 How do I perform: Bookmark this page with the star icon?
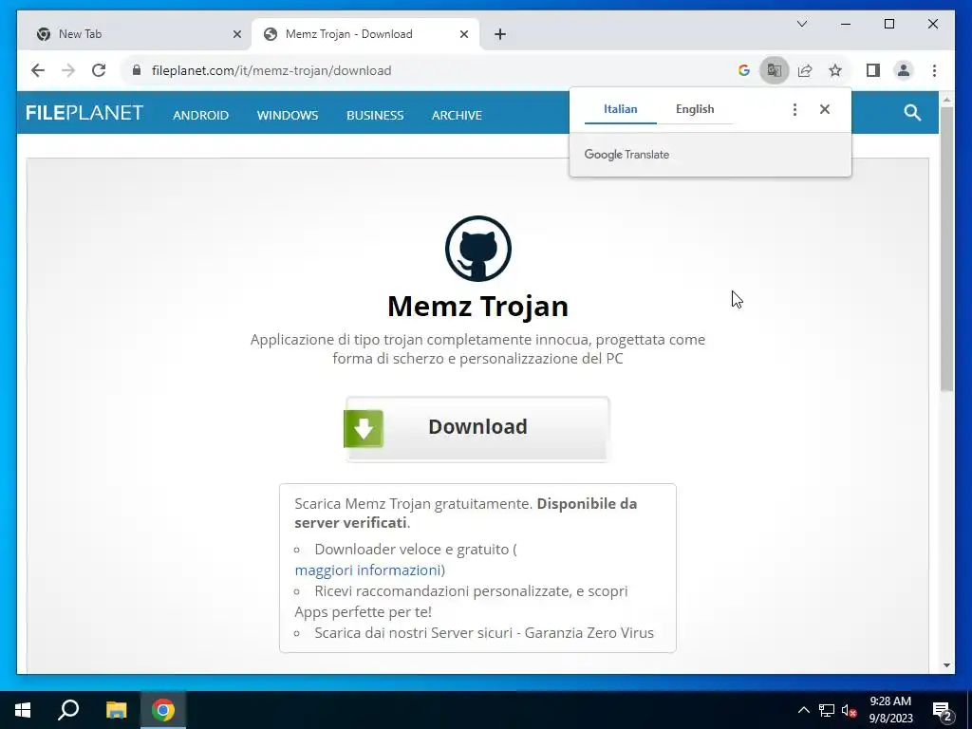(835, 70)
